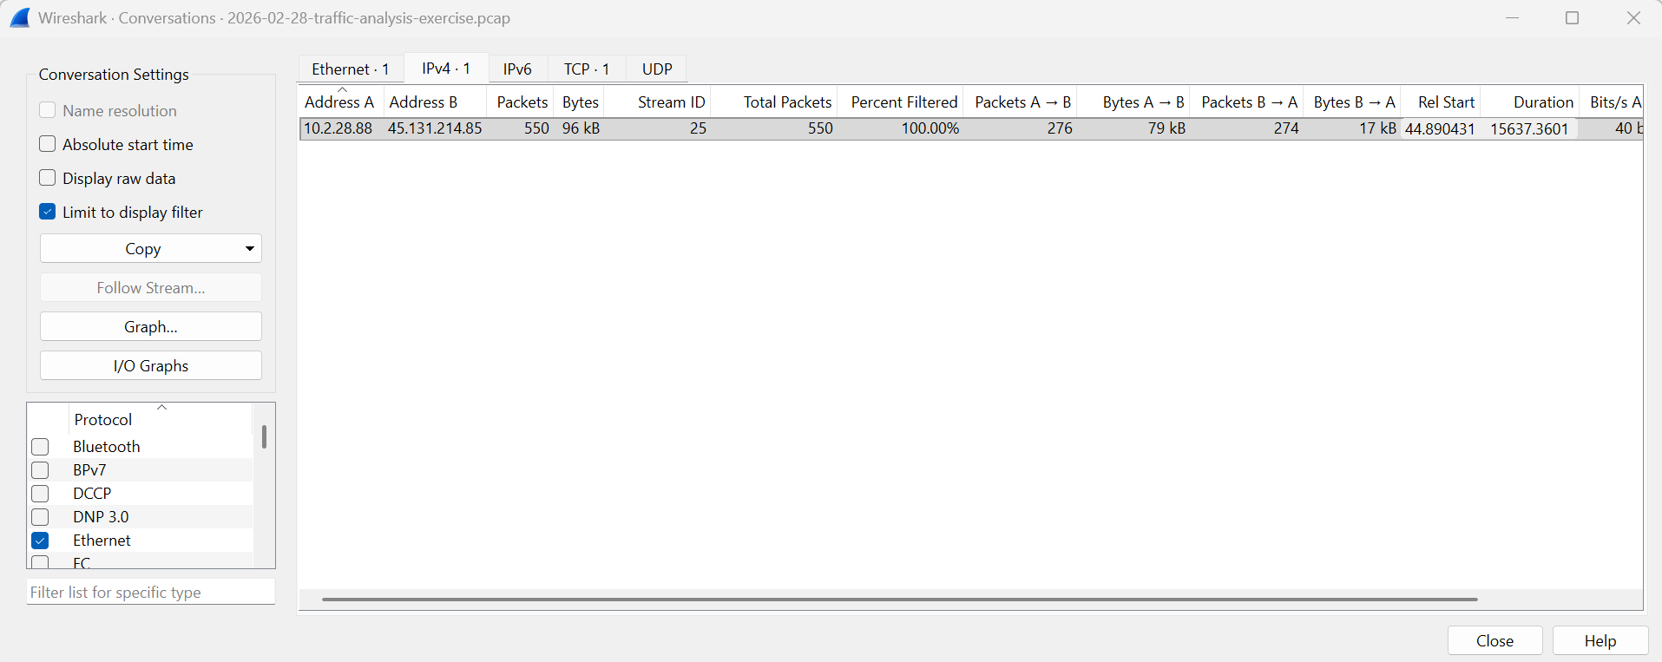Viewport: 1662px width, 662px height.
Task: Open Help for Conversations
Action: [x=1600, y=640]
